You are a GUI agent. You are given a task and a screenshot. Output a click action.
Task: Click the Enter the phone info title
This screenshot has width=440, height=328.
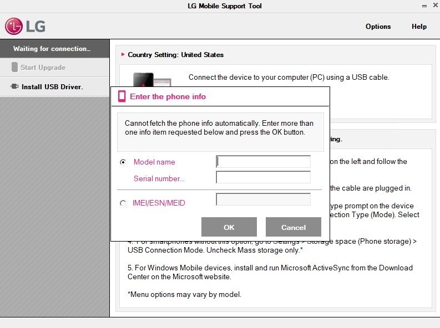click(168, 96)
